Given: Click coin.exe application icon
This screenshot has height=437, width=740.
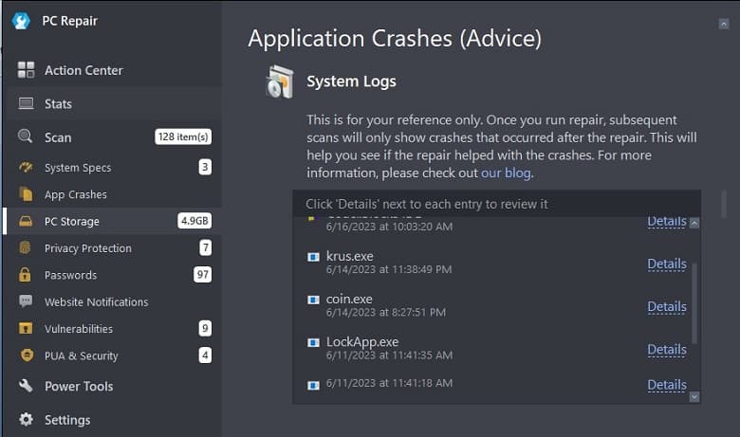Looking at the screenshot, I should (313, 300).
